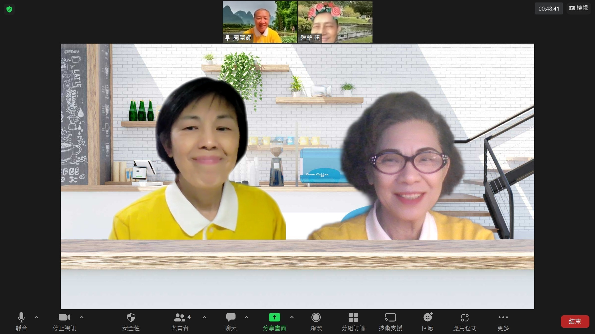595x334 pixels.
Task: Open the View (檢視) layout menu
Action: 579,8
